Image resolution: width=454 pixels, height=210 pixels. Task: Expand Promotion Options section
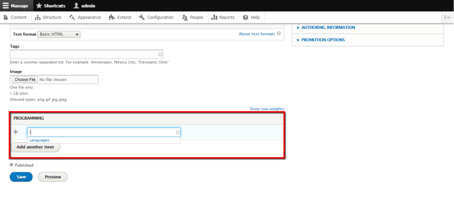(323, 40)
